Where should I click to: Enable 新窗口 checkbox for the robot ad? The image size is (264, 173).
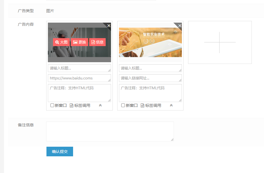point(52,105)
